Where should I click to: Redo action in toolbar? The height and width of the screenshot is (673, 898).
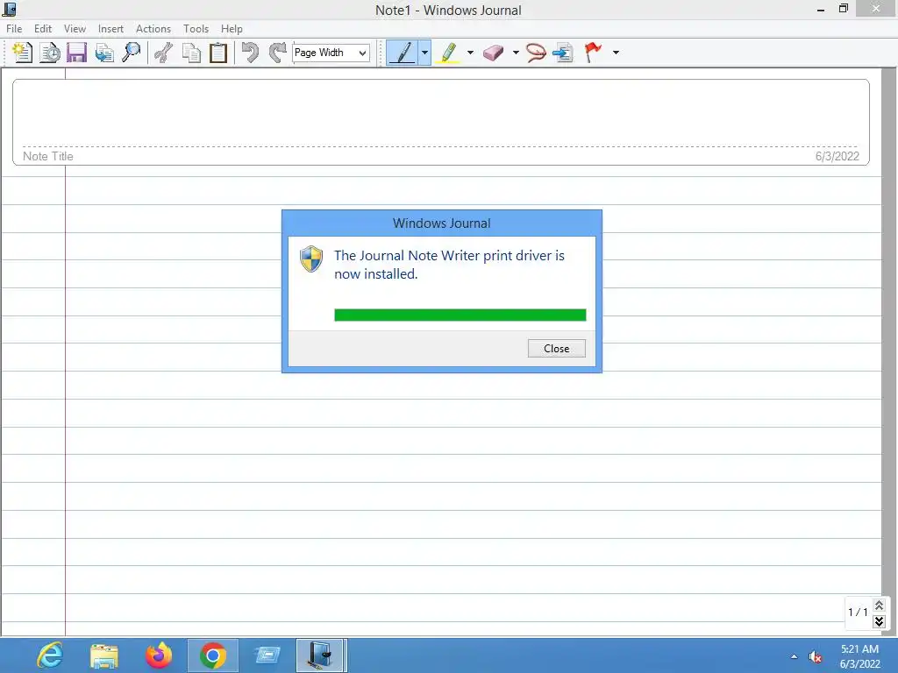click(278, 53)
